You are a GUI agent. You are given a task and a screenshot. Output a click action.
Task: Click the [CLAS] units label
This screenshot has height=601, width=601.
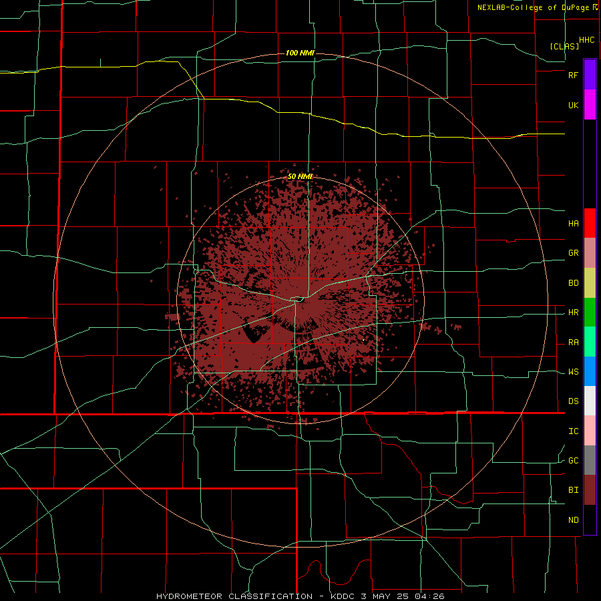(564, 46)
